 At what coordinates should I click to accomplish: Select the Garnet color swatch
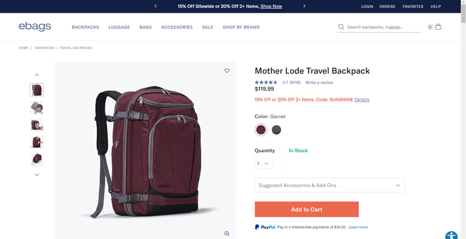tap(261, 130)
